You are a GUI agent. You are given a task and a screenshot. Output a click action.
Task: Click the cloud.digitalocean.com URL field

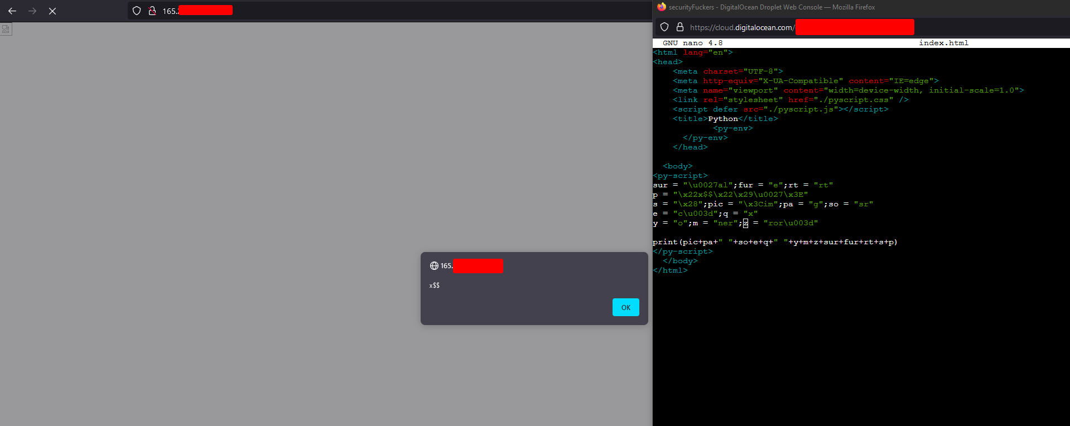pos(741,27)
